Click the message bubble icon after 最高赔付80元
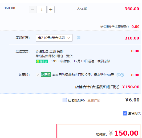The image size is (142, 138). pyautogui.click(x=118, y=75)
